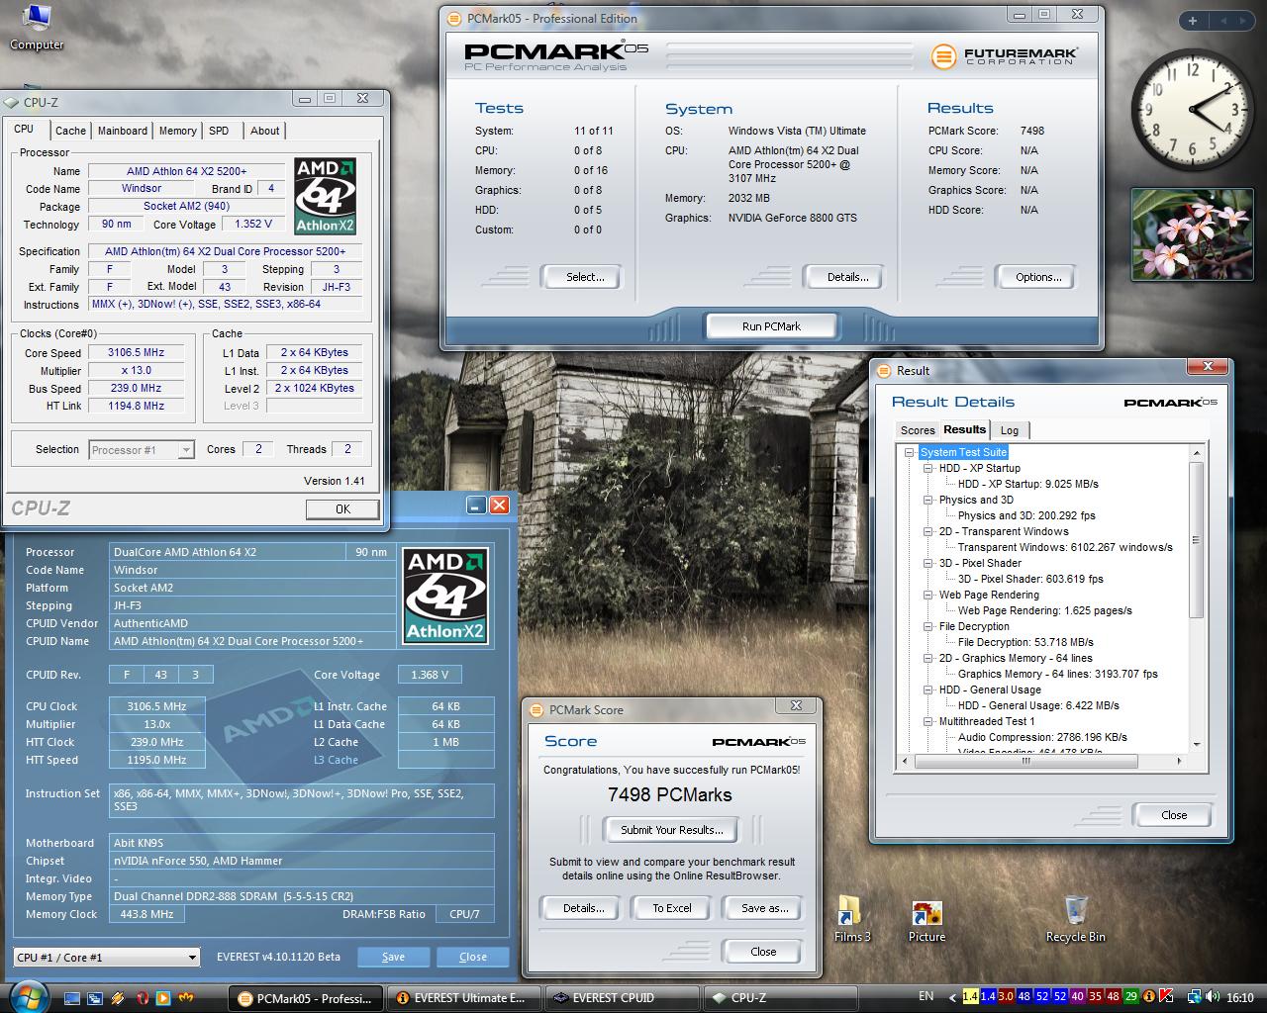Switch to the Cache tab in CPU-Z

click(70, 131)
